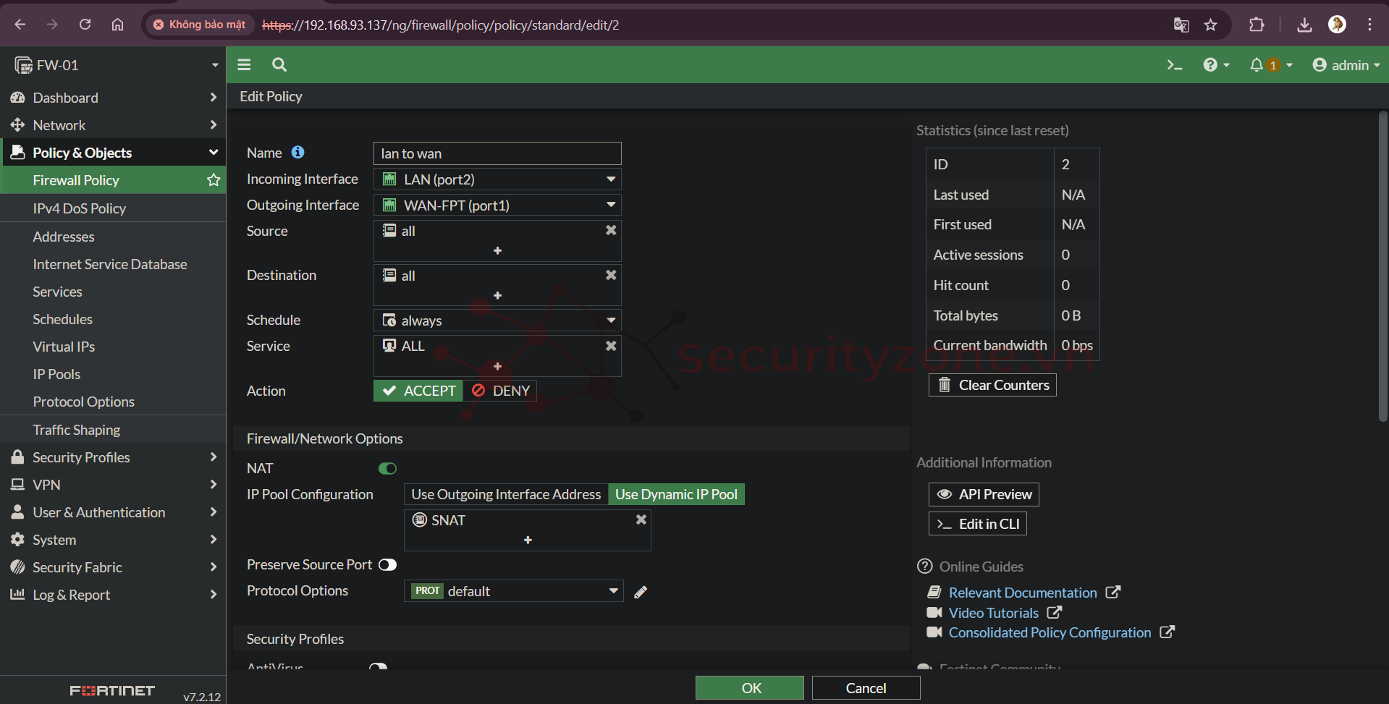Click the favorite star on Firewall Policy
Image resolution: width=1389 pixels, height=704 pixels.
[214, 180]
